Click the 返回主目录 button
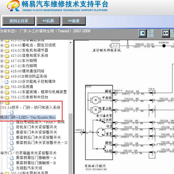The width and height of the screenshot is (174, 174). (x=18, y=21)
